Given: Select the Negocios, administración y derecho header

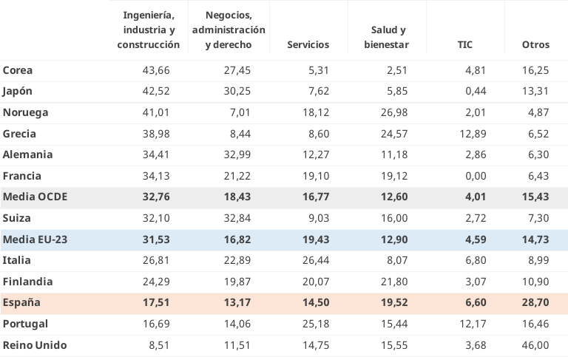Looking at the screenshot, I should click(x=229, y=30).
